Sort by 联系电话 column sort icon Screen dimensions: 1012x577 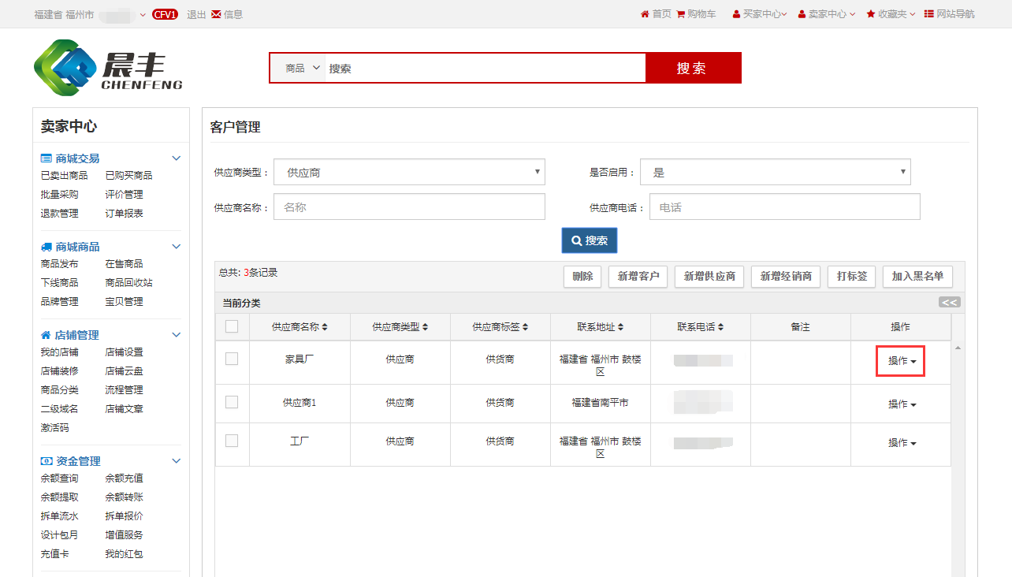(720, 327)
